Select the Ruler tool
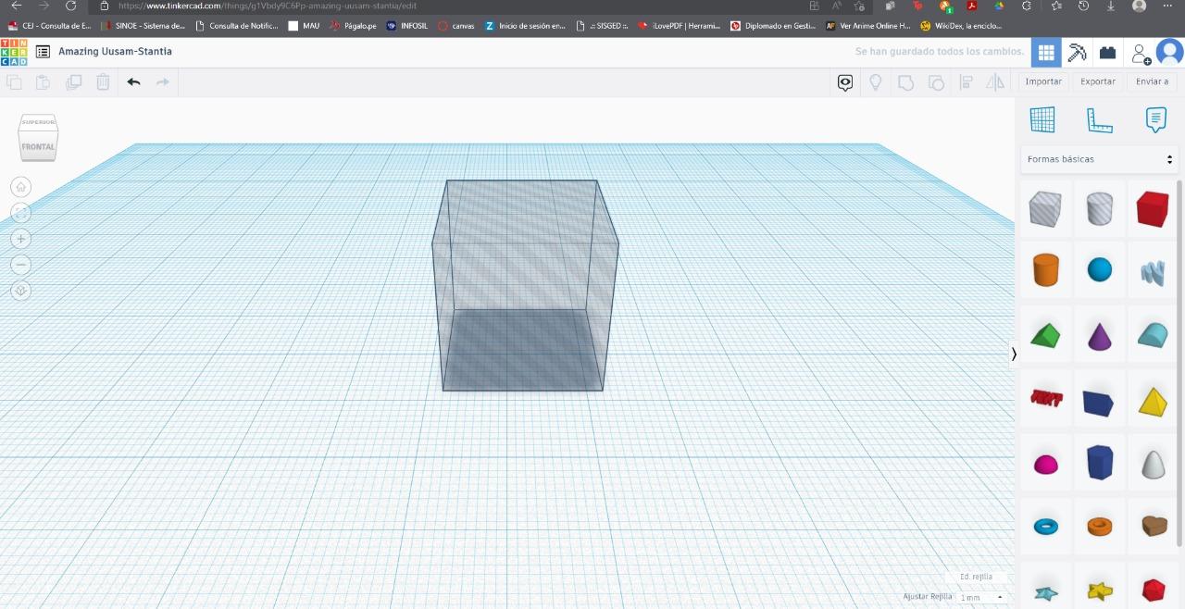Screen dimensions: 1185x609 1099,119
